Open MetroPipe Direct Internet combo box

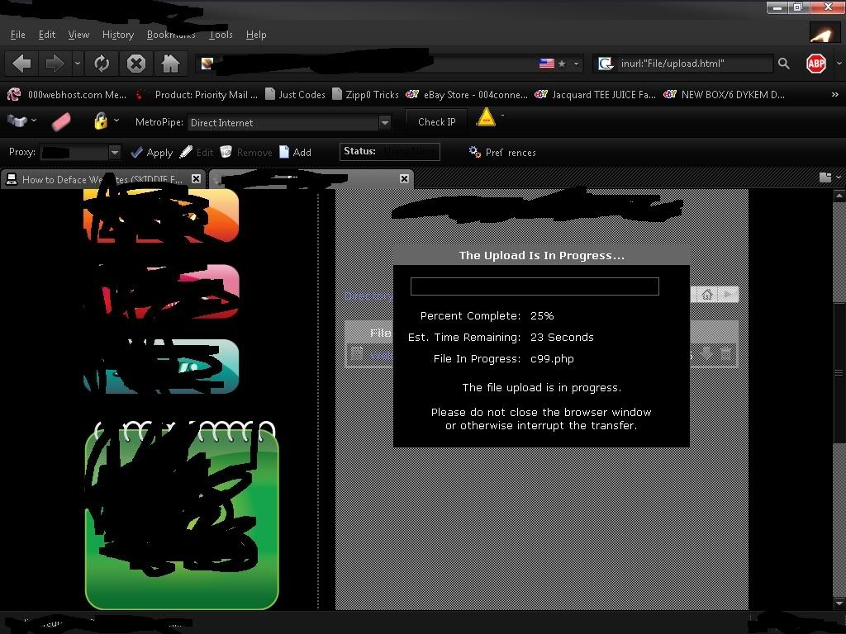click(x=288, y=122)
